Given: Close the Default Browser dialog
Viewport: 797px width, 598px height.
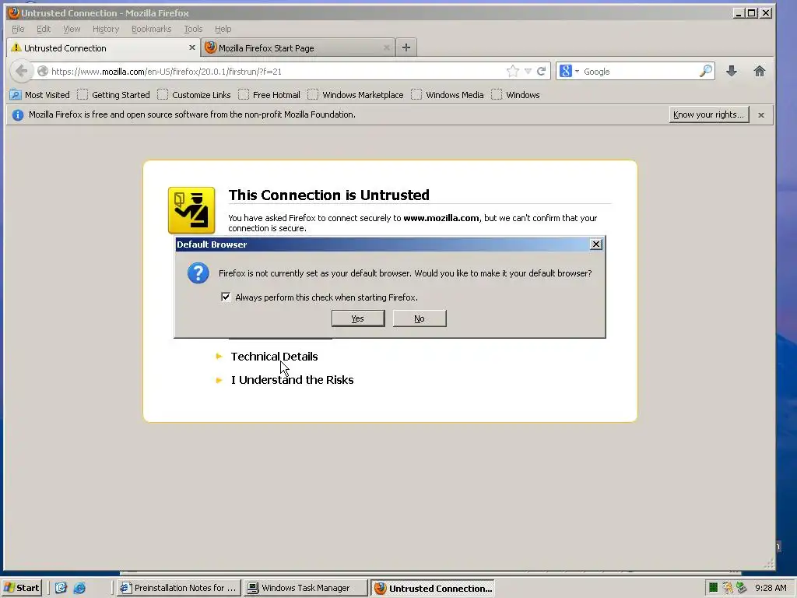Looking at the screenshot, I should coord(595,244).
